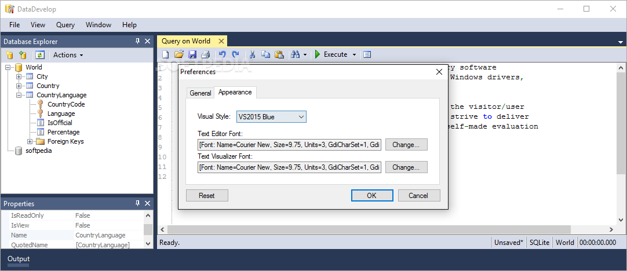Open the Query menu
Image resolution: width=627 pixels, height=271 pixels.
point(65,25)
